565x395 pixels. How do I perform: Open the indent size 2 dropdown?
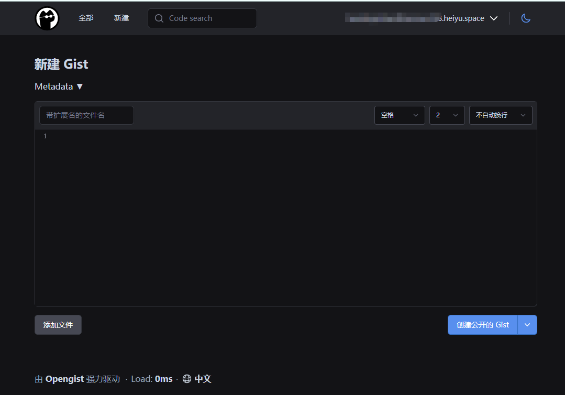pos(447,115)
